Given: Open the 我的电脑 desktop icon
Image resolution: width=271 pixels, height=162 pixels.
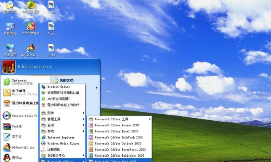Looking at the screenshot, I should pyautogui.click(x=9, y=28).
